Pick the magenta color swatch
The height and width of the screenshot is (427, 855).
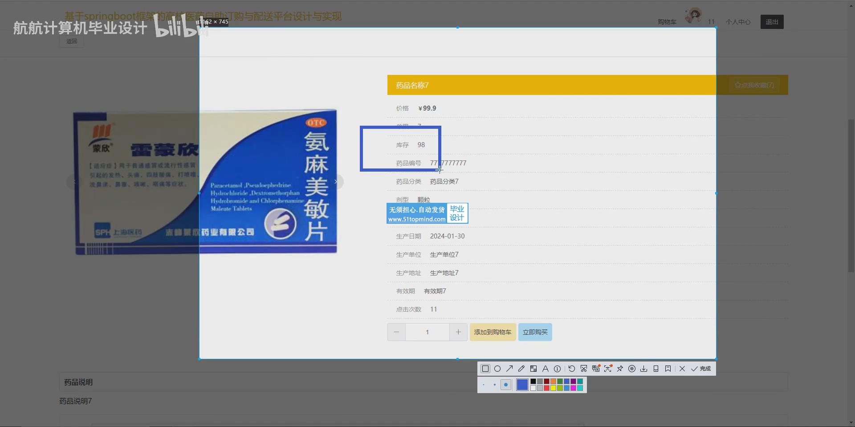573,388
